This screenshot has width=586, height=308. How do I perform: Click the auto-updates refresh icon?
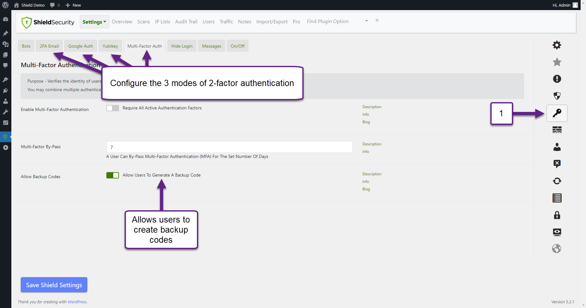557,181
